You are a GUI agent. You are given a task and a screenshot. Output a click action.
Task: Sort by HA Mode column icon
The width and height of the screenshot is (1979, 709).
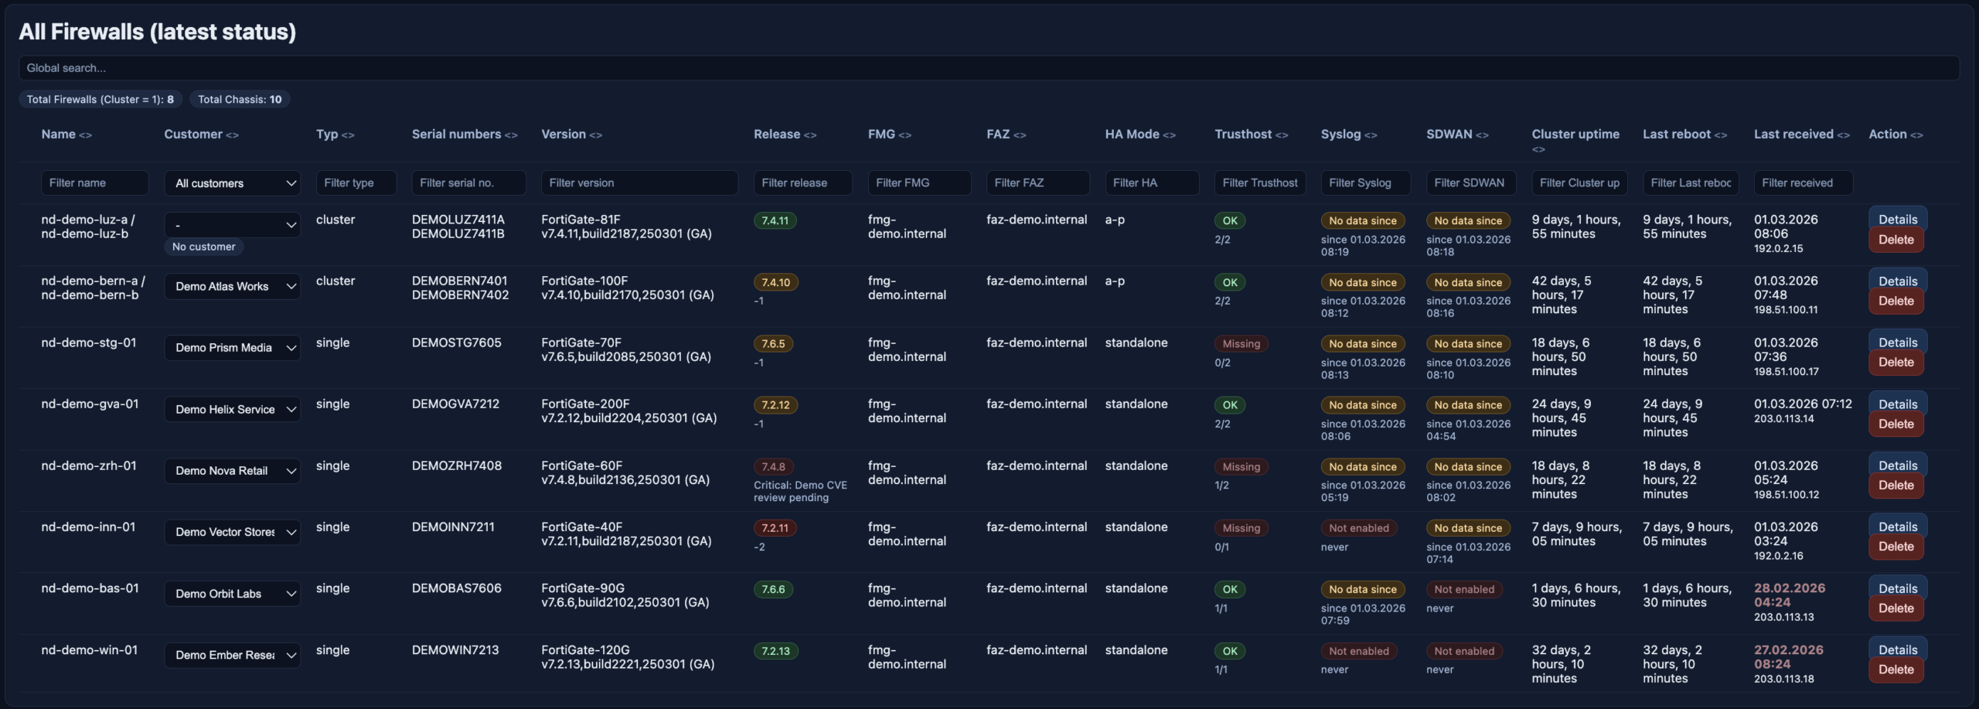1169,135
